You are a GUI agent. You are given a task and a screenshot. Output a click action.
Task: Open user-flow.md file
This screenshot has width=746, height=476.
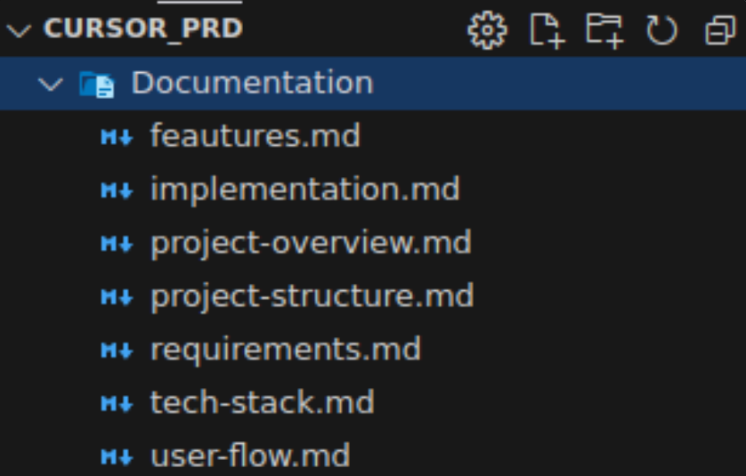tap(250, 456)
